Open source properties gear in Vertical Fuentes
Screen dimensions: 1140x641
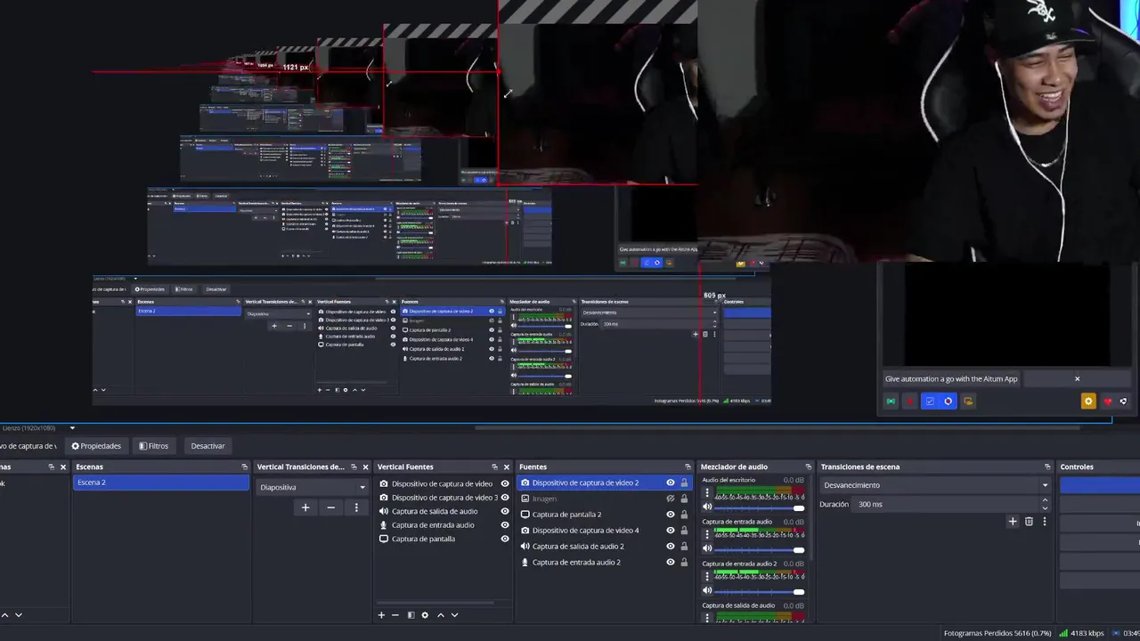(425, 615)
